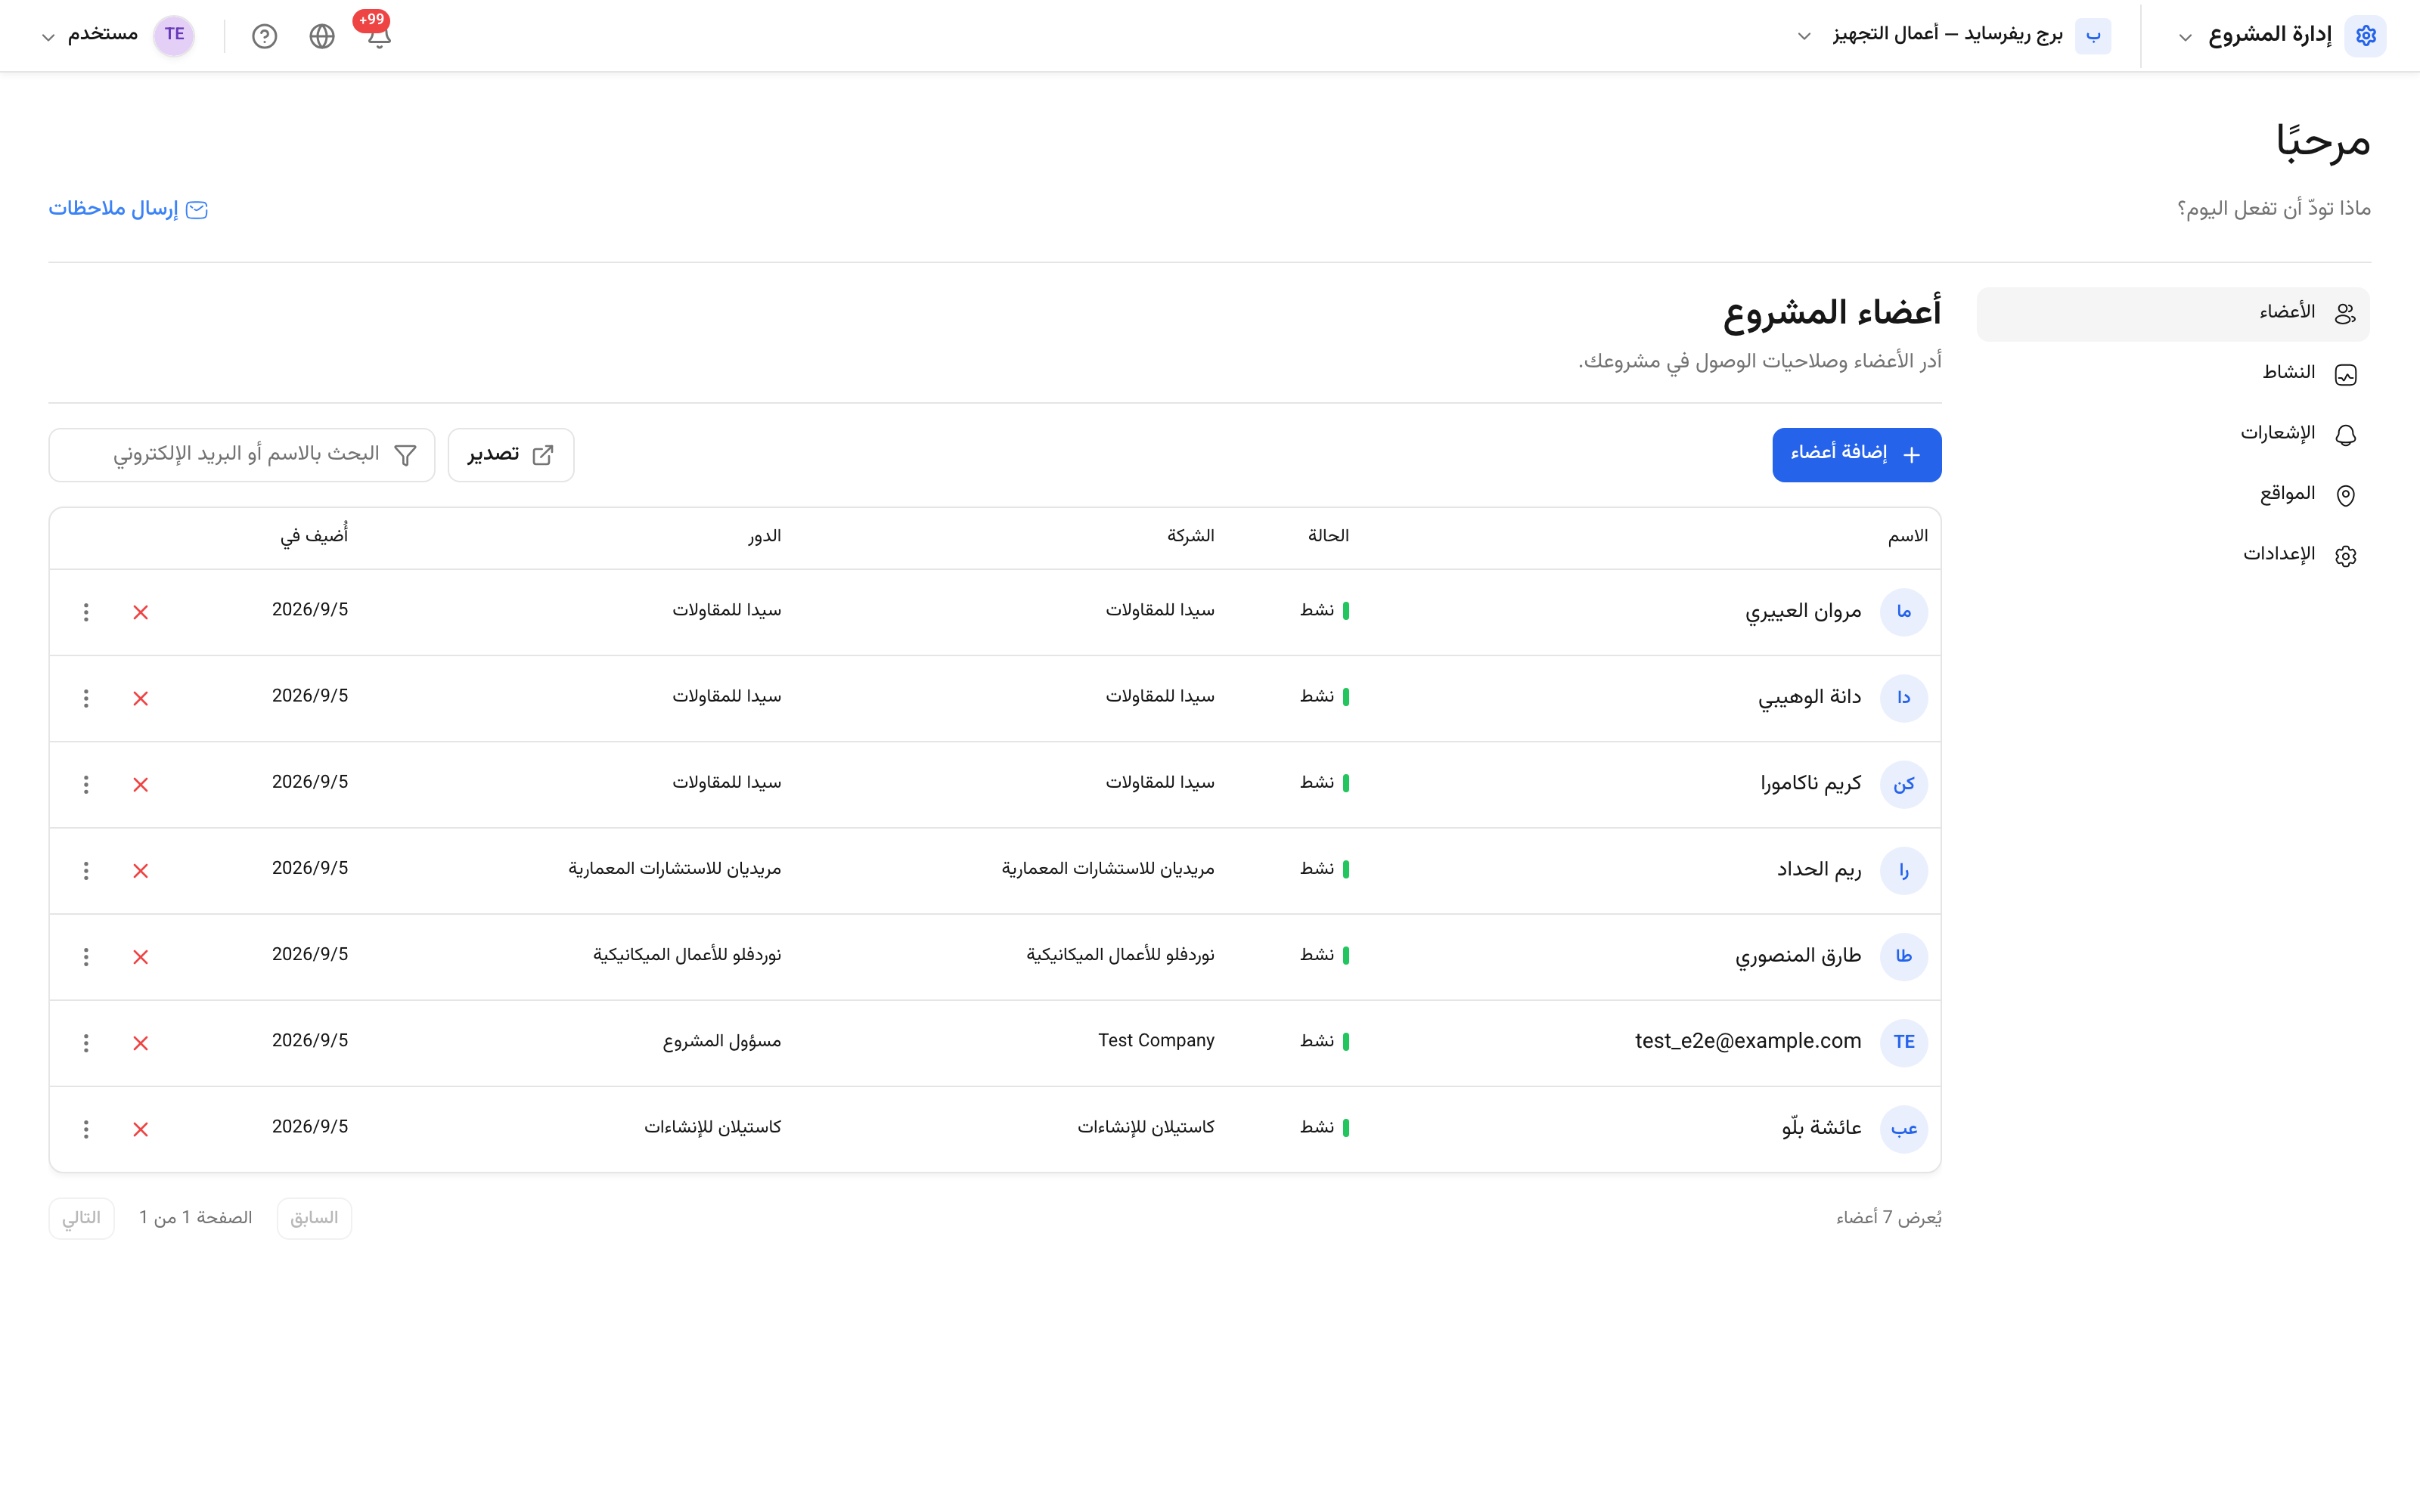Click the أُضيف في column header
Viewport: 2420px width, 1512px height.
tap(313, 536)
